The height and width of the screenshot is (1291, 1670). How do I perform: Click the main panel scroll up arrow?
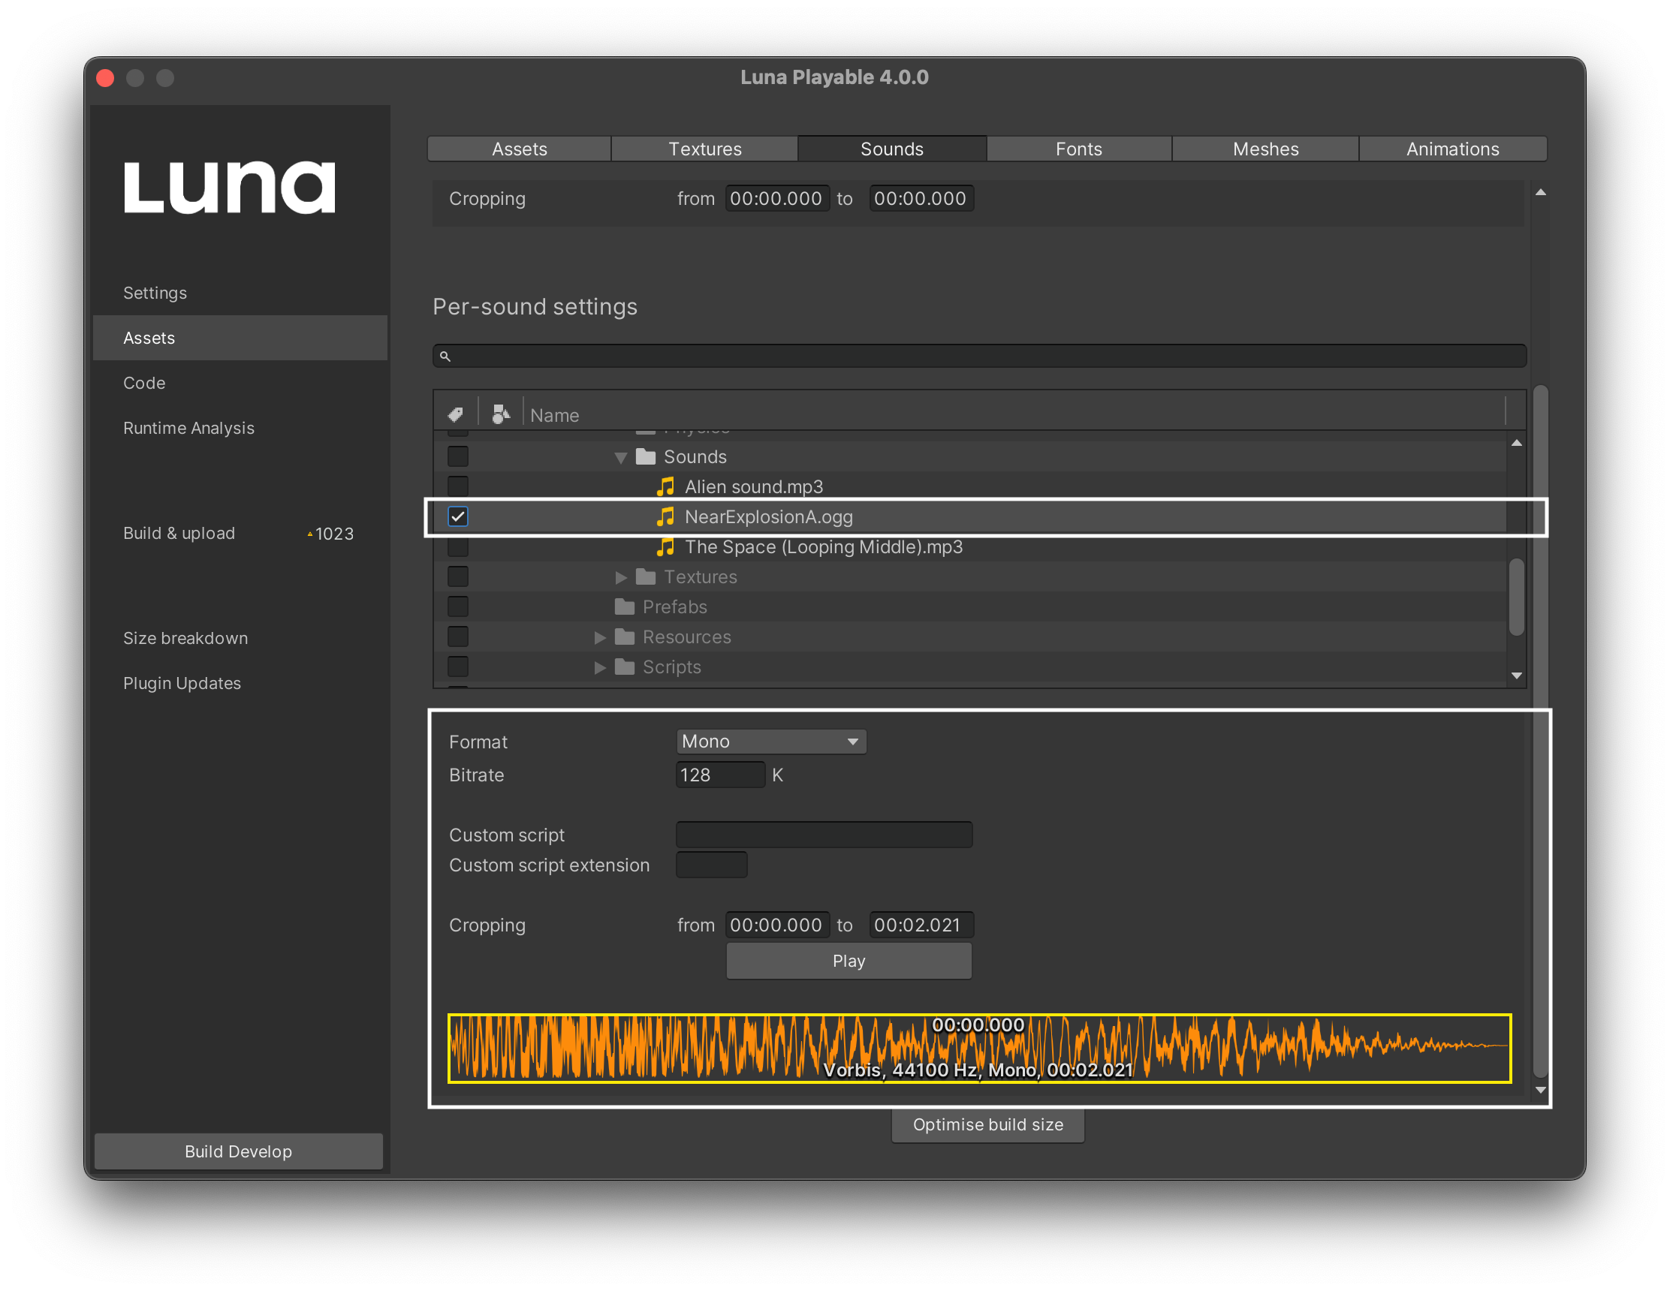click(x=1541, y=193)
